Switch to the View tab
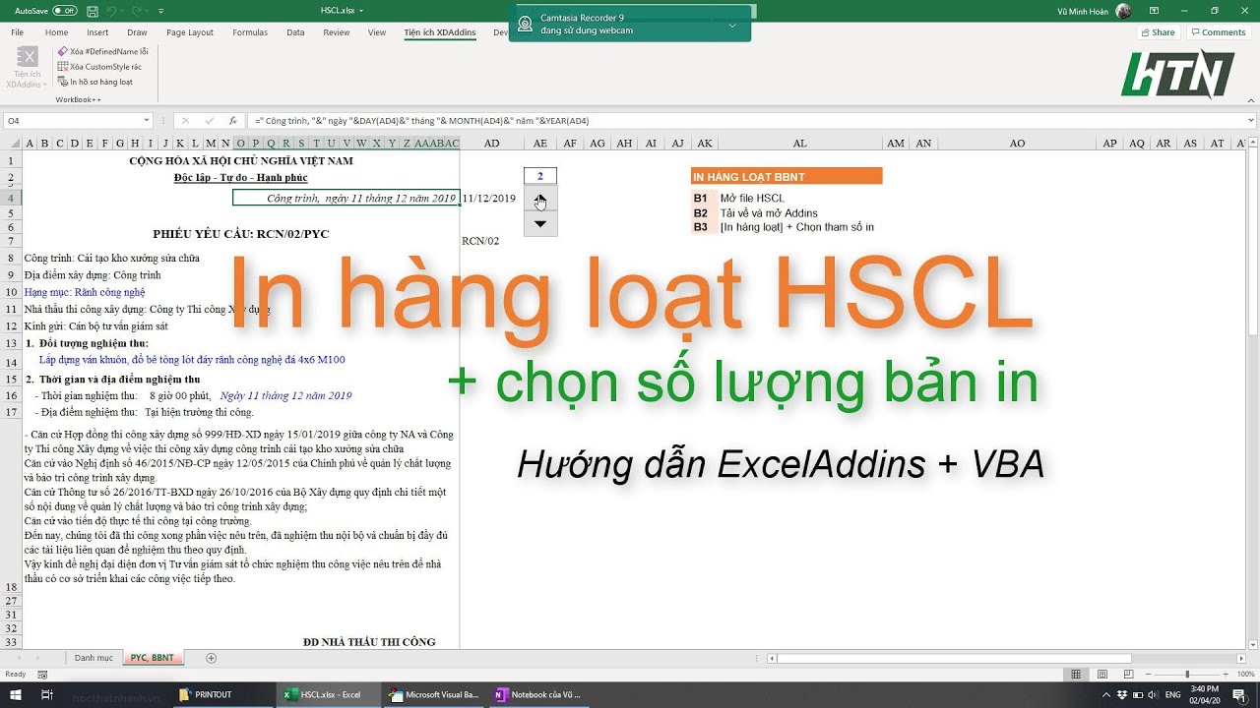Viewport: 1260px width, 708px height. (377, 32)
